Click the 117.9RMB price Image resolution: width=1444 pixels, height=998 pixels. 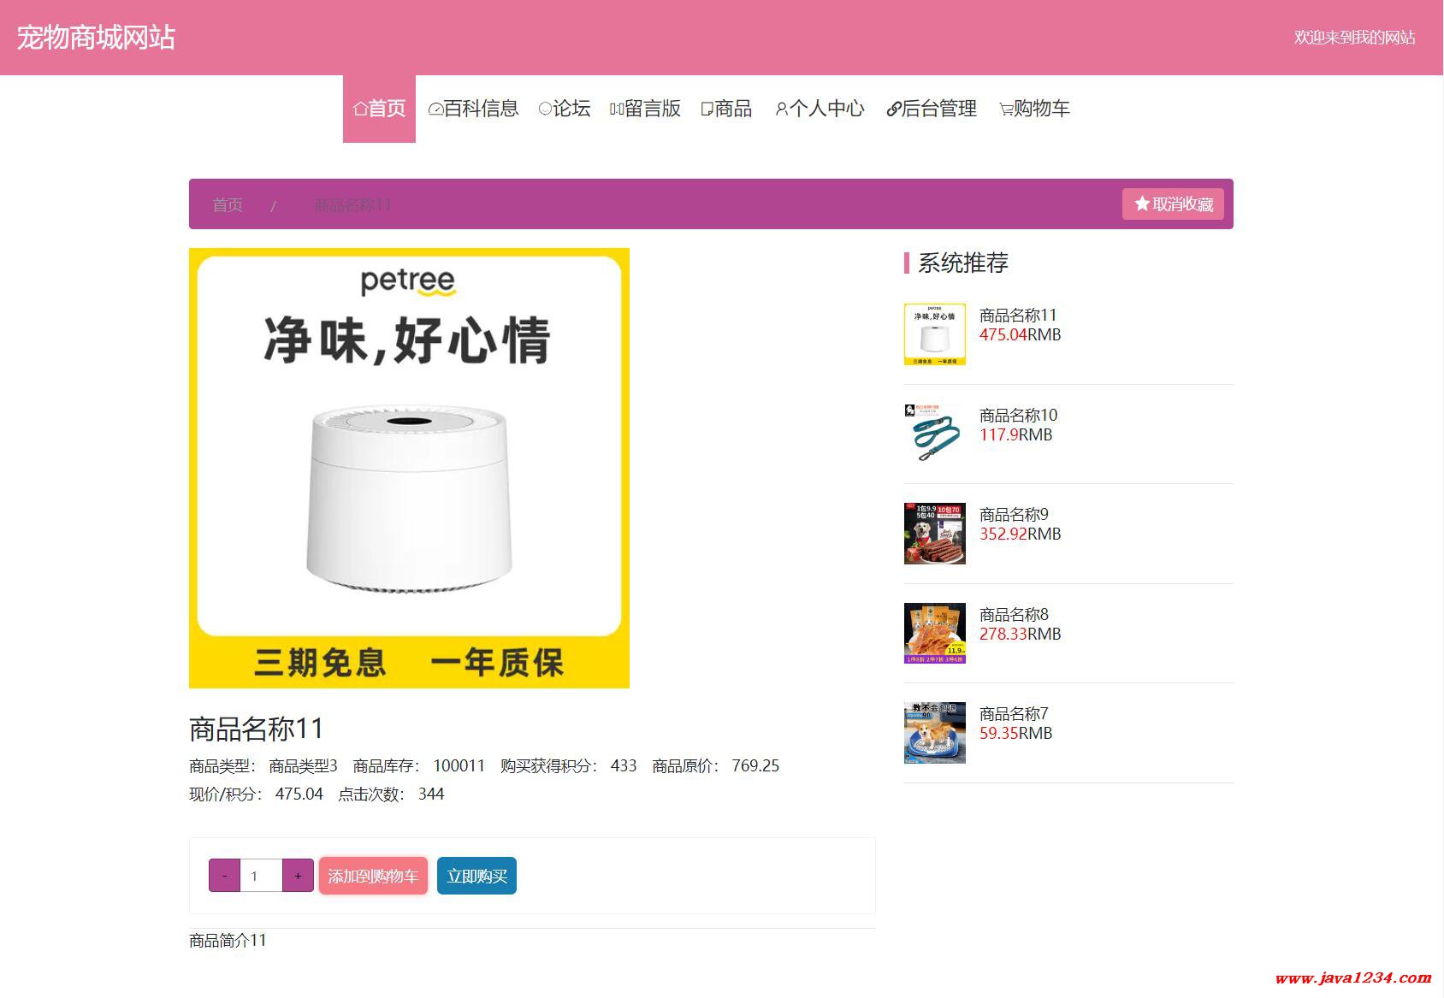coord(1015,434)
